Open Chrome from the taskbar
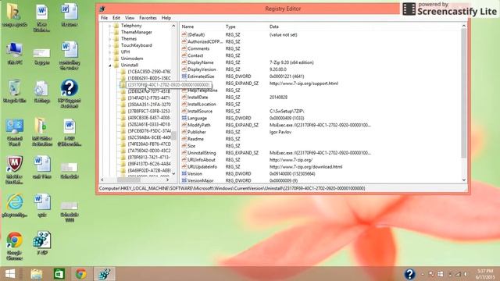This screenshot has height=281, width=500. [x=81, y=274]
